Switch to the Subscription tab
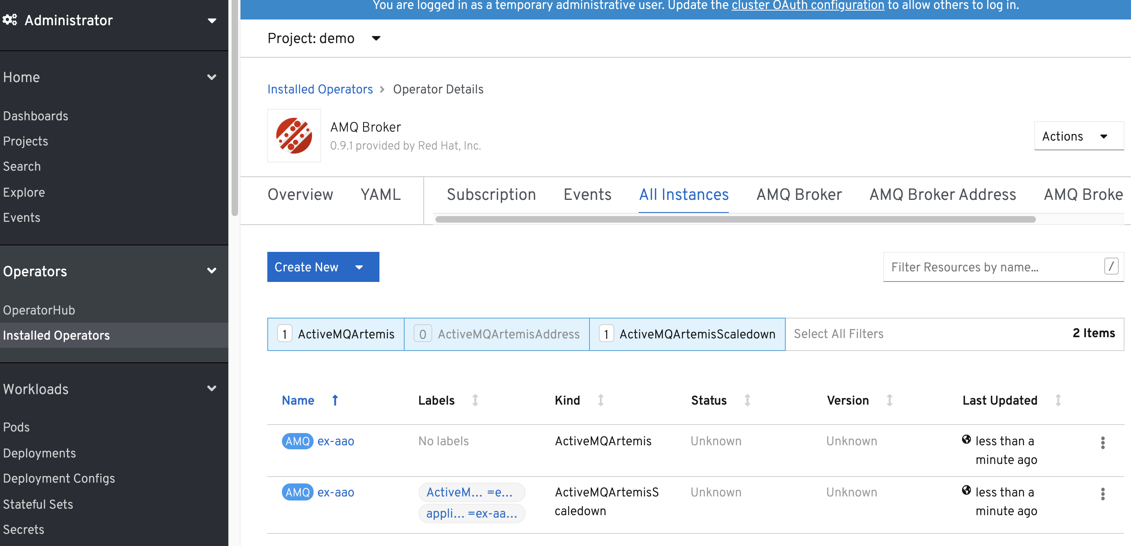Viewport: 1131px width, 546px height. (491, 194)
